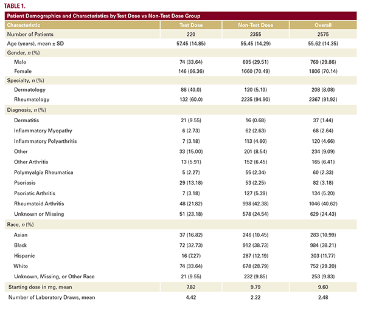Select the 'Age (years), mean ± SD' label

click(x=38, y=43)
